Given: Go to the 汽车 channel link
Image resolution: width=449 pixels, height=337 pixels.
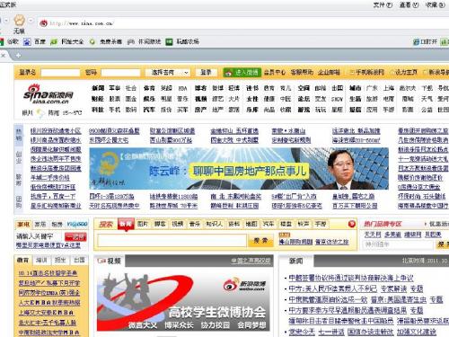Looking at the screenshot, I should [x=149, y=110].
